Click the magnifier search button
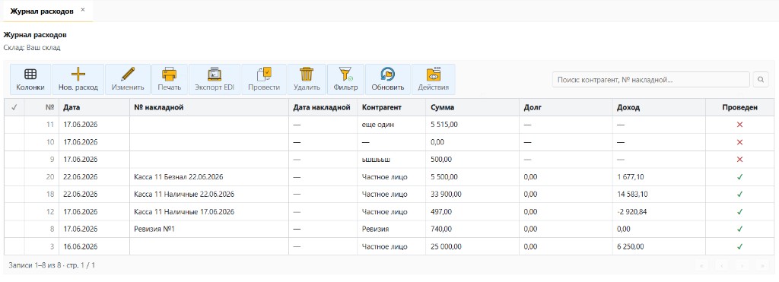Viewport: 779px width, 282px height. [761, 80]
